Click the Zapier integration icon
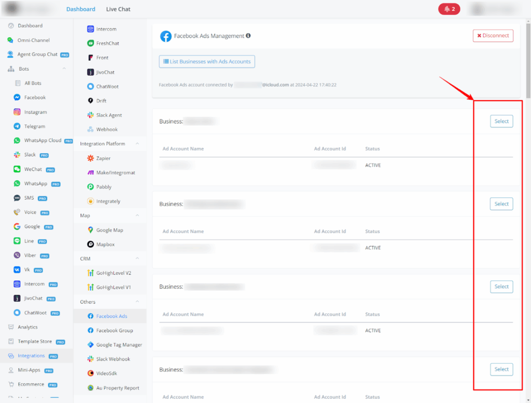The width and height of the screenshot is (531, 403). 91,158
